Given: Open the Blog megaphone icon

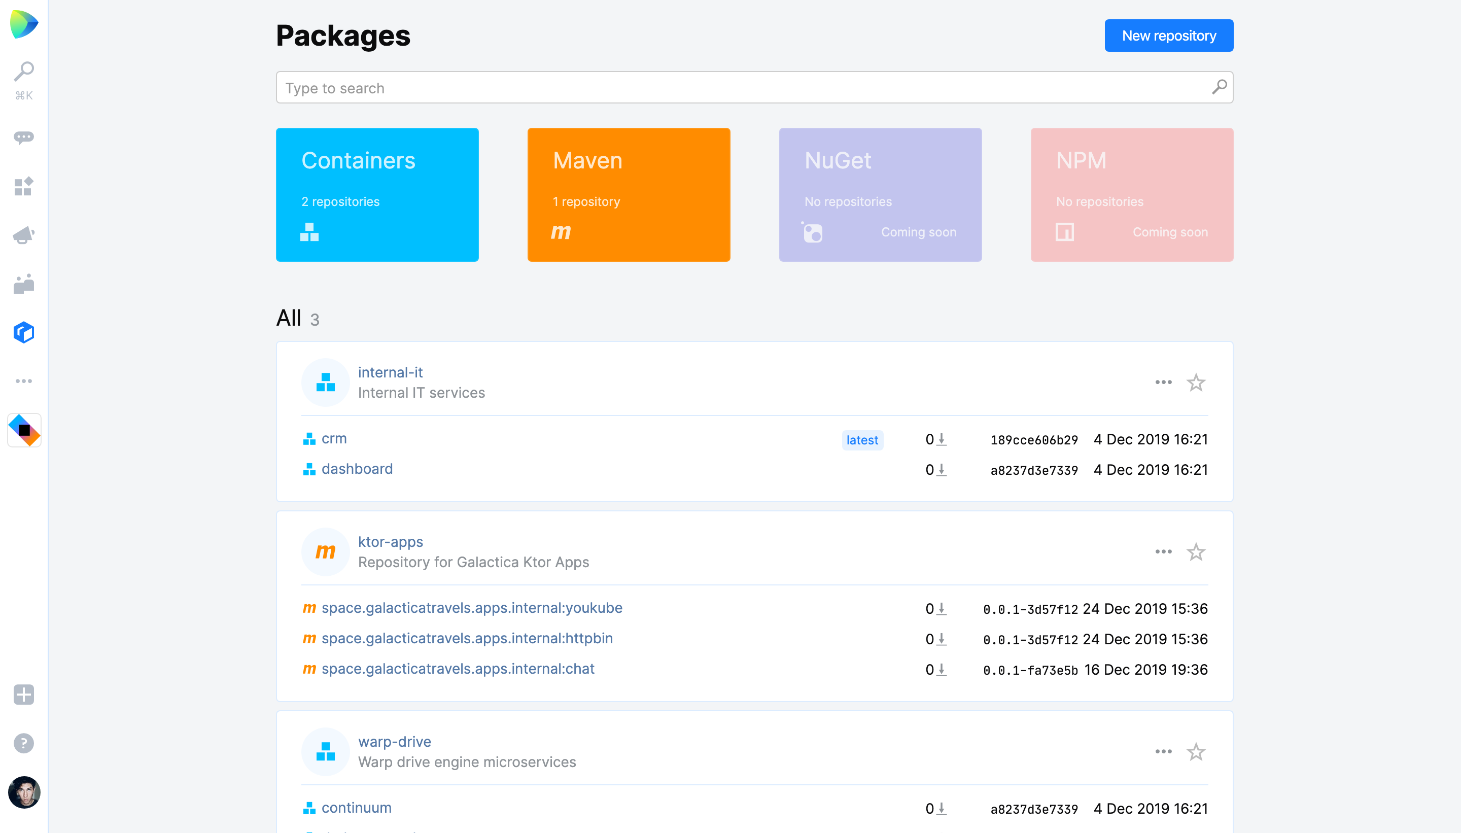Looking at the screenshot, I should (x=24, y=234).
